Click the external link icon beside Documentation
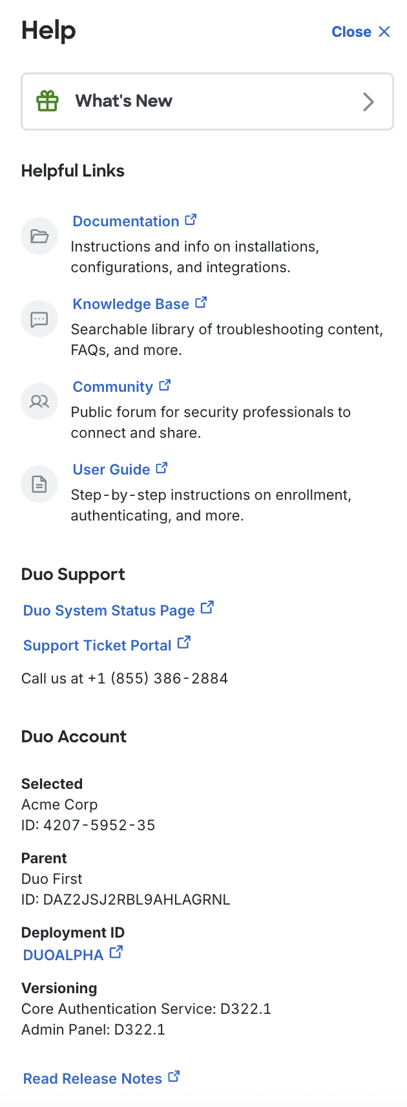The height and width of the screenshot is (1107, 407). tap(191, 219)
